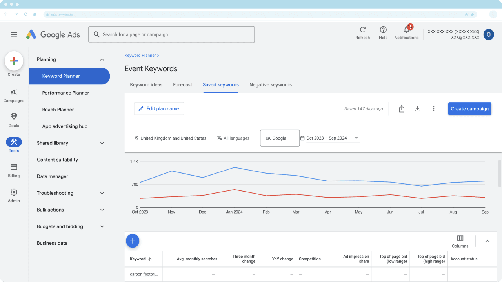Open Notifications bell

tap(406, 30)
